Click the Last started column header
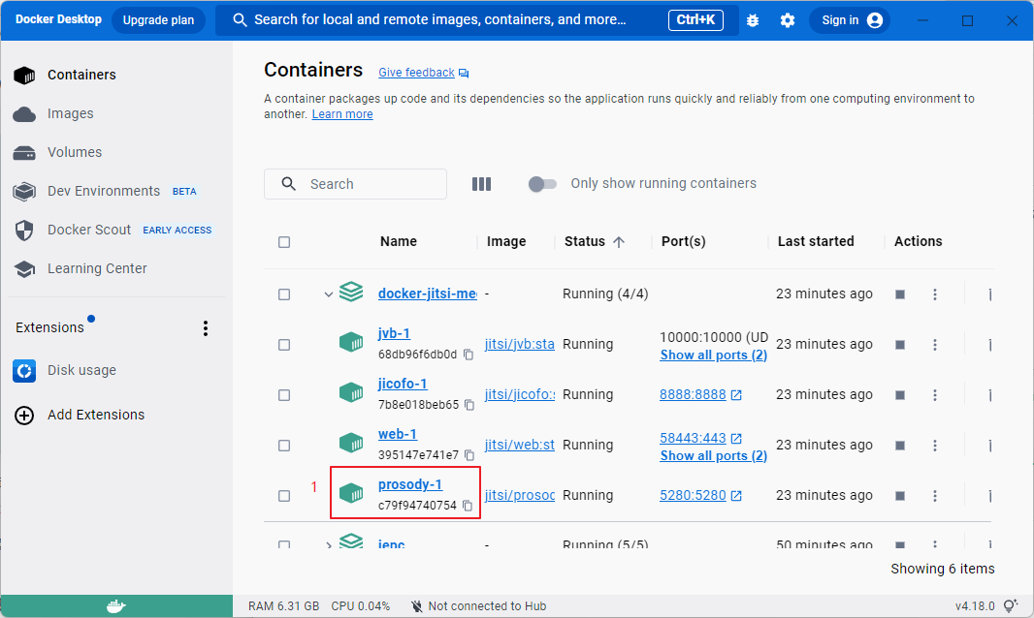This screenshot has height=618, width=1034. (816, 242)
